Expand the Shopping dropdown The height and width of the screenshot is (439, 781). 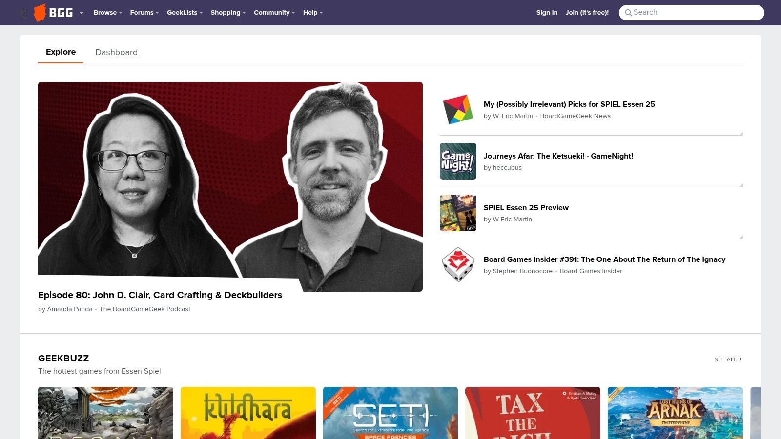228,13
